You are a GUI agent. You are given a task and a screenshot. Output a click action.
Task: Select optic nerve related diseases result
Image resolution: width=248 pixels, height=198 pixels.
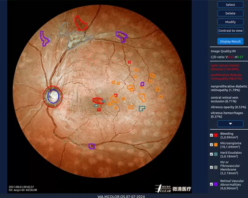[225, 67]
